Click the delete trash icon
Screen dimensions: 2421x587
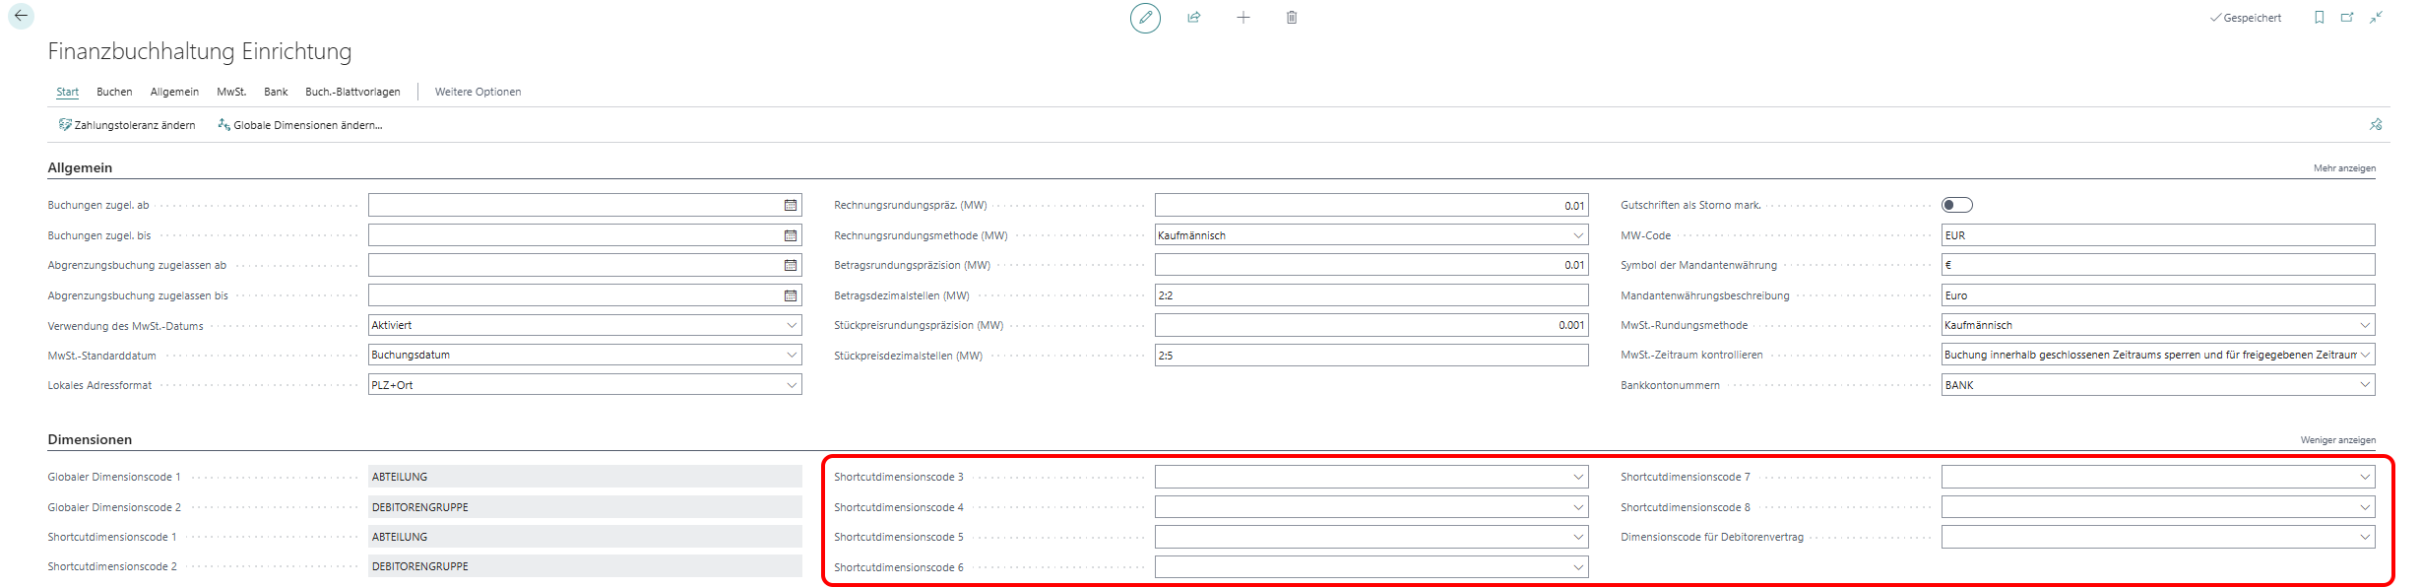pos(1292,18)
